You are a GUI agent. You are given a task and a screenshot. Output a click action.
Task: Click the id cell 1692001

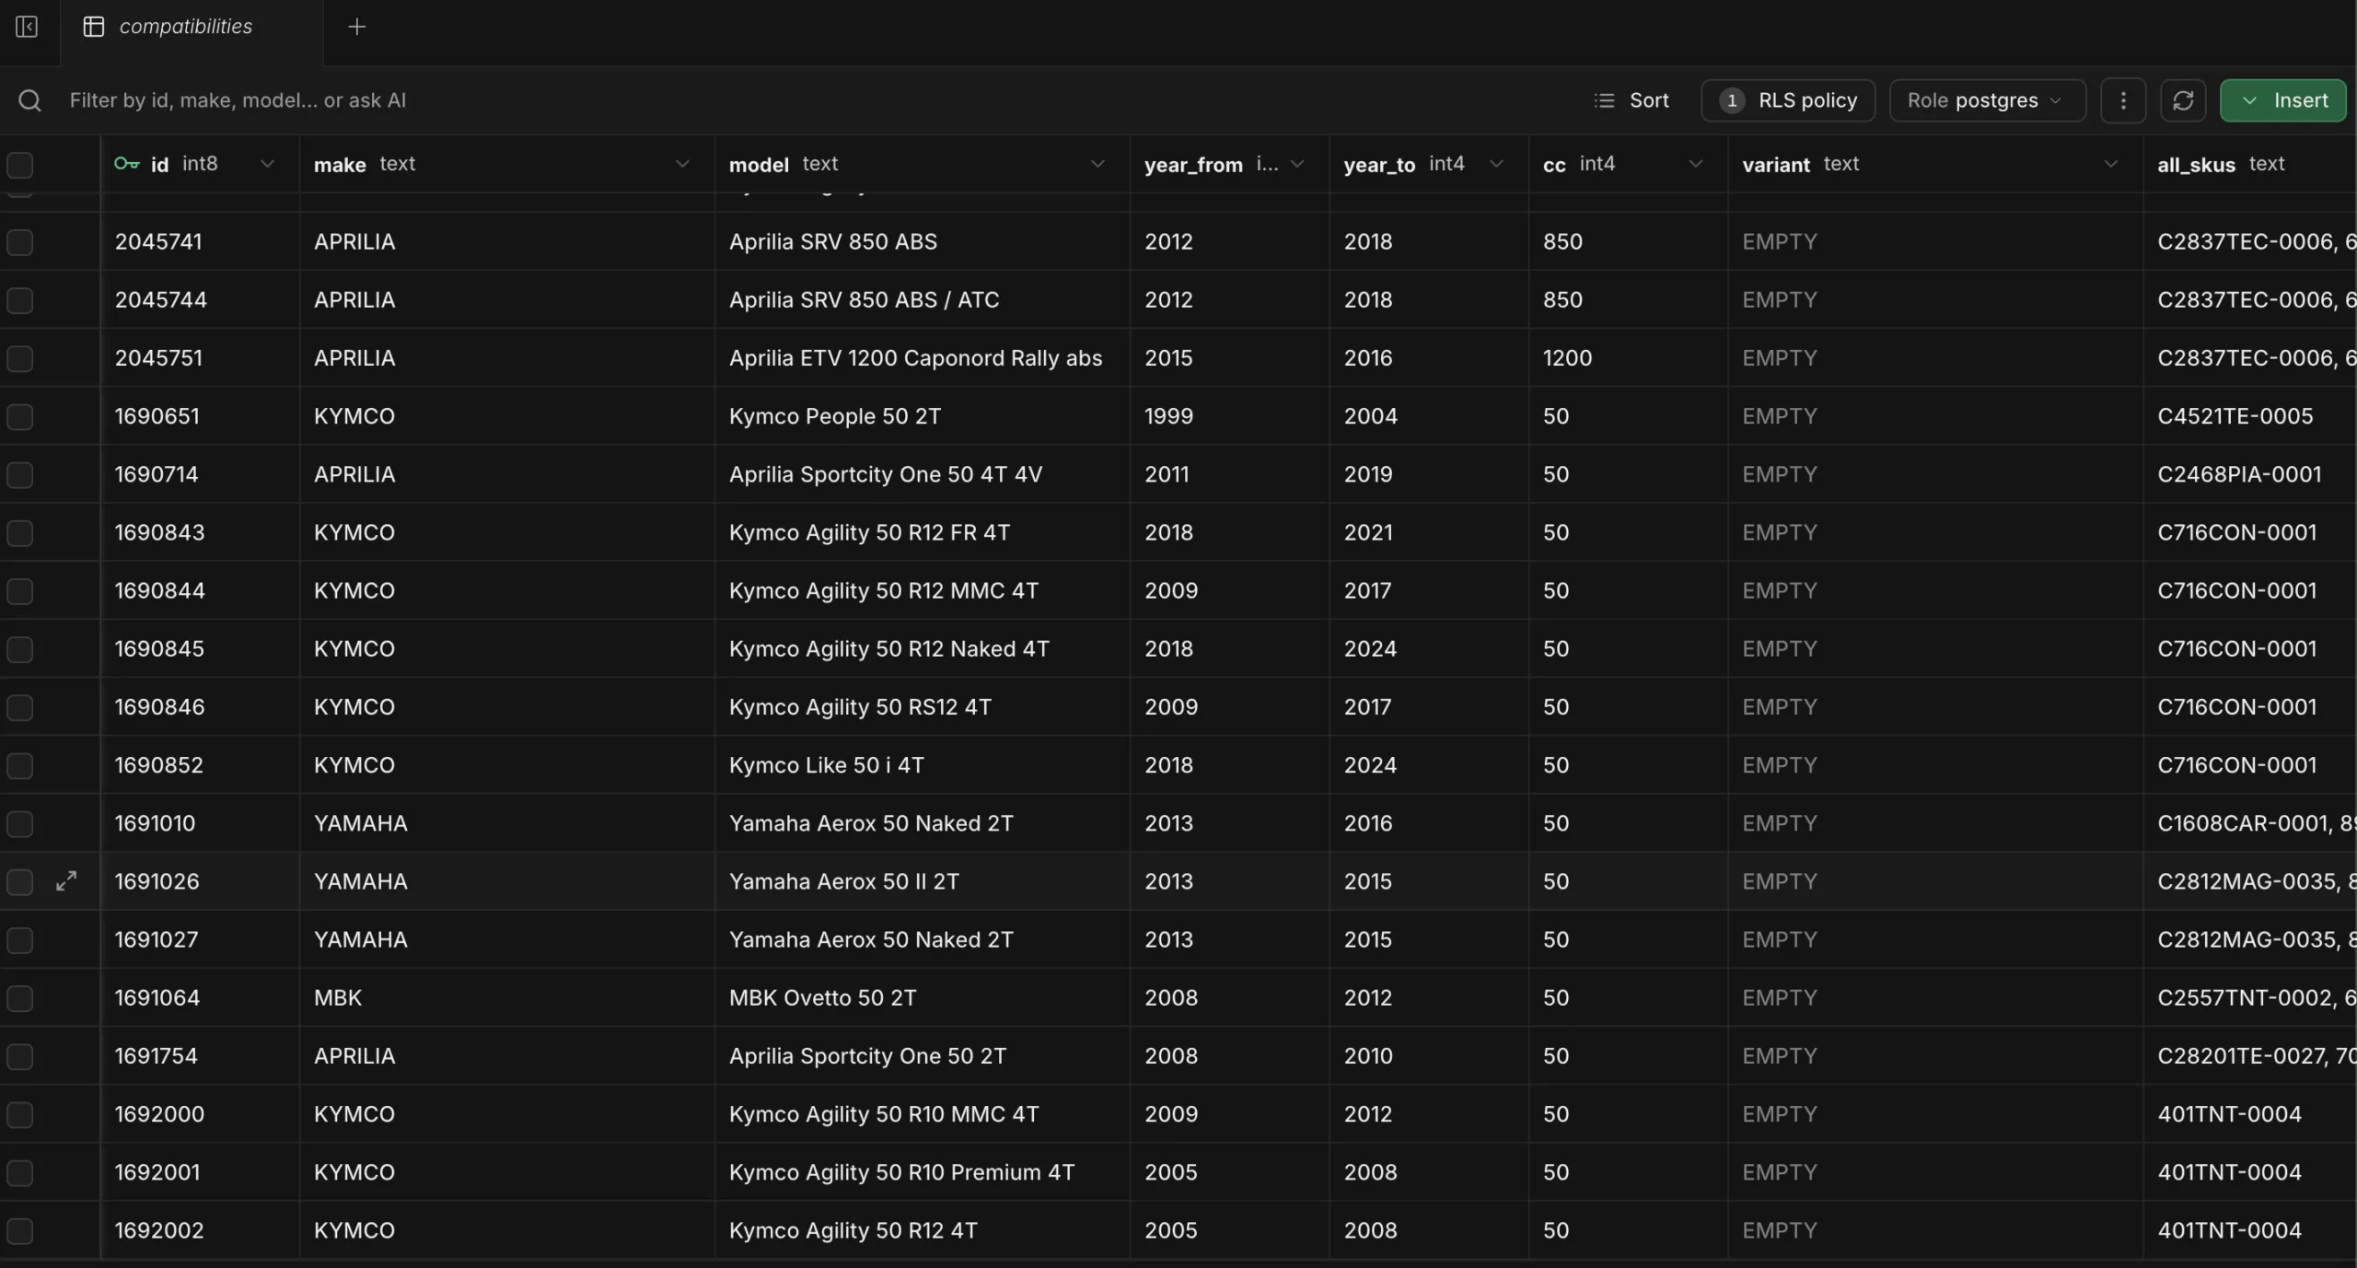(x=200, y=1171)
